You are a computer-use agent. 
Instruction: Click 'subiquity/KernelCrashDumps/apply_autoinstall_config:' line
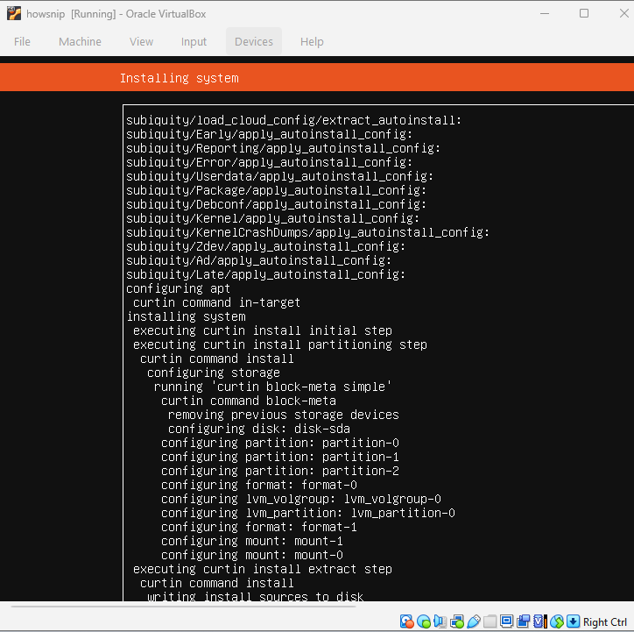(307, 232)
